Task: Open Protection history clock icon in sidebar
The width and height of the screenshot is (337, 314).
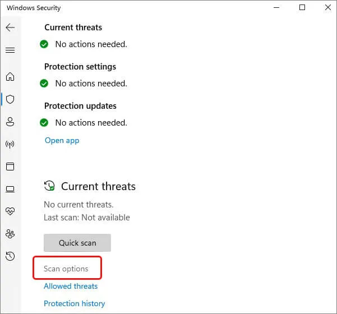Action: click(x=10, y=256)
